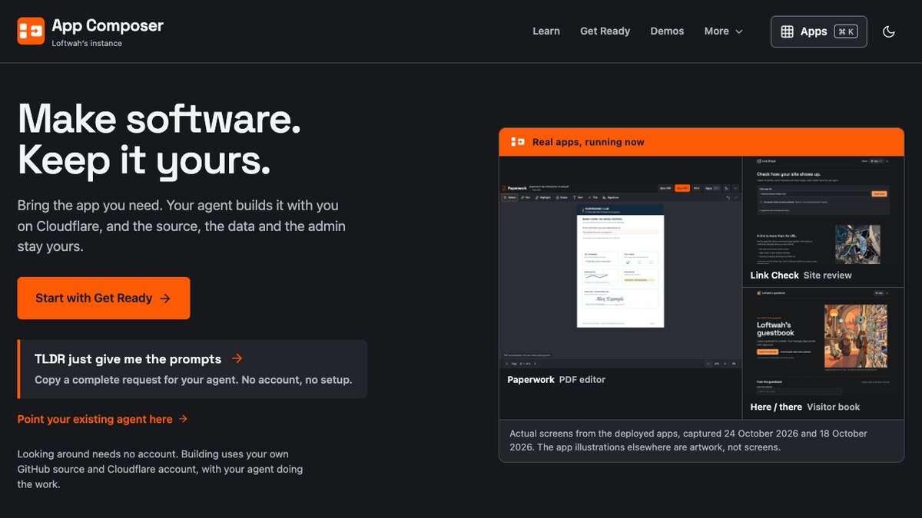Click the orange App Composer logo icon
This screenshot has width=922, height=518.
pos(31,31)
